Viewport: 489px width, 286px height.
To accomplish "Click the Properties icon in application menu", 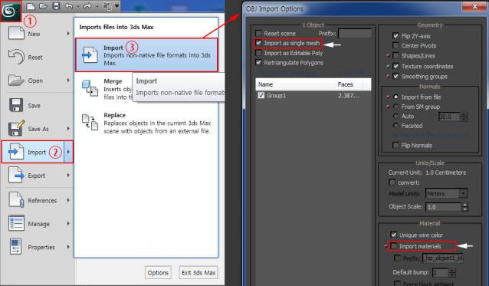I will [15, 246].
